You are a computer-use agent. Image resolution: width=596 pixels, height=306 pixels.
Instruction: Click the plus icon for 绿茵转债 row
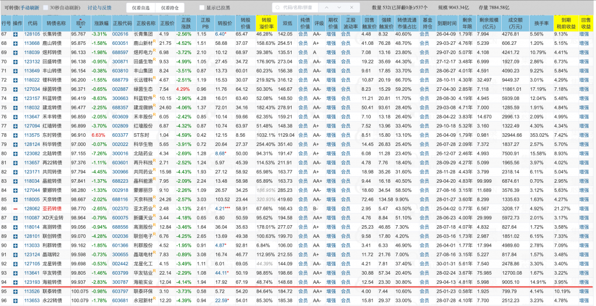[15, 89]
